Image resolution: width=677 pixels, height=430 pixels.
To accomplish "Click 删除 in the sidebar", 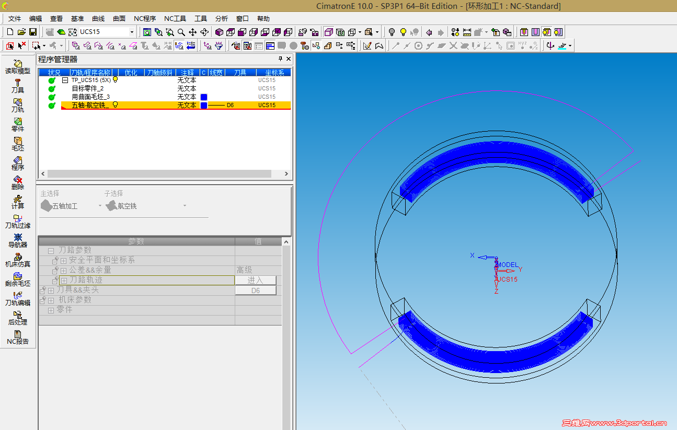I will click(x=18, y=182).
